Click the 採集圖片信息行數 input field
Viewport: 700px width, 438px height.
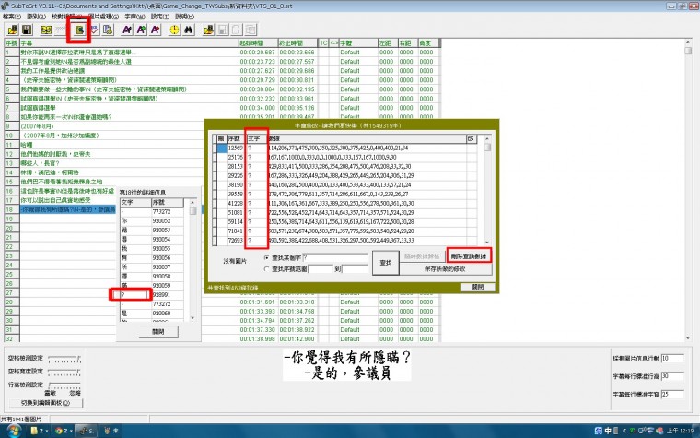pyautogui.click(x=672, y=359)
